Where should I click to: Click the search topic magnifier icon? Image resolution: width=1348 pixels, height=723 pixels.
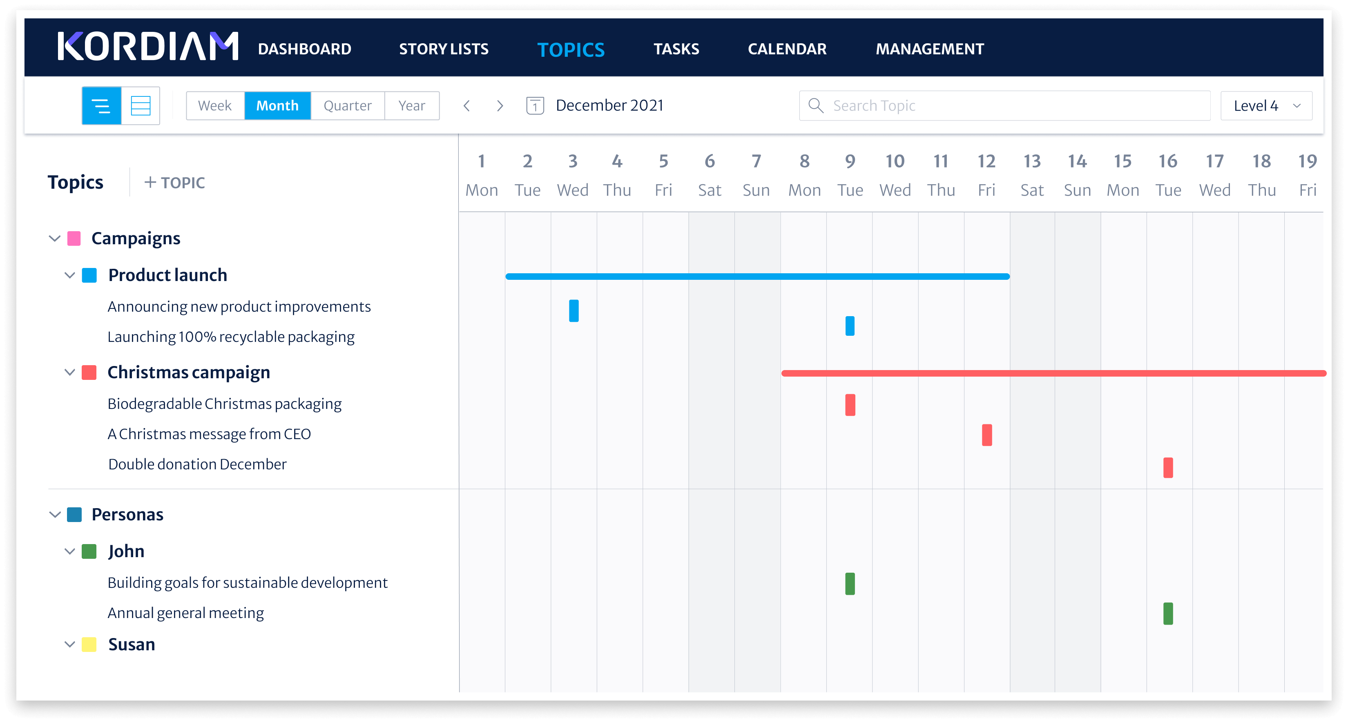[x=816, y=106]
